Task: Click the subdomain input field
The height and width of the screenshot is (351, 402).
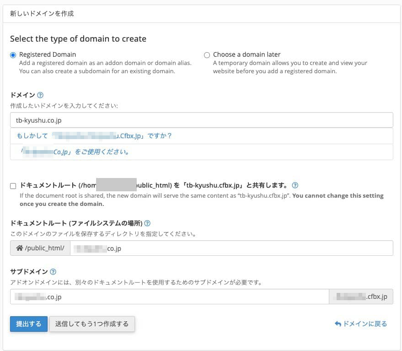Action: pyautogui.click(x=170, y=297)
